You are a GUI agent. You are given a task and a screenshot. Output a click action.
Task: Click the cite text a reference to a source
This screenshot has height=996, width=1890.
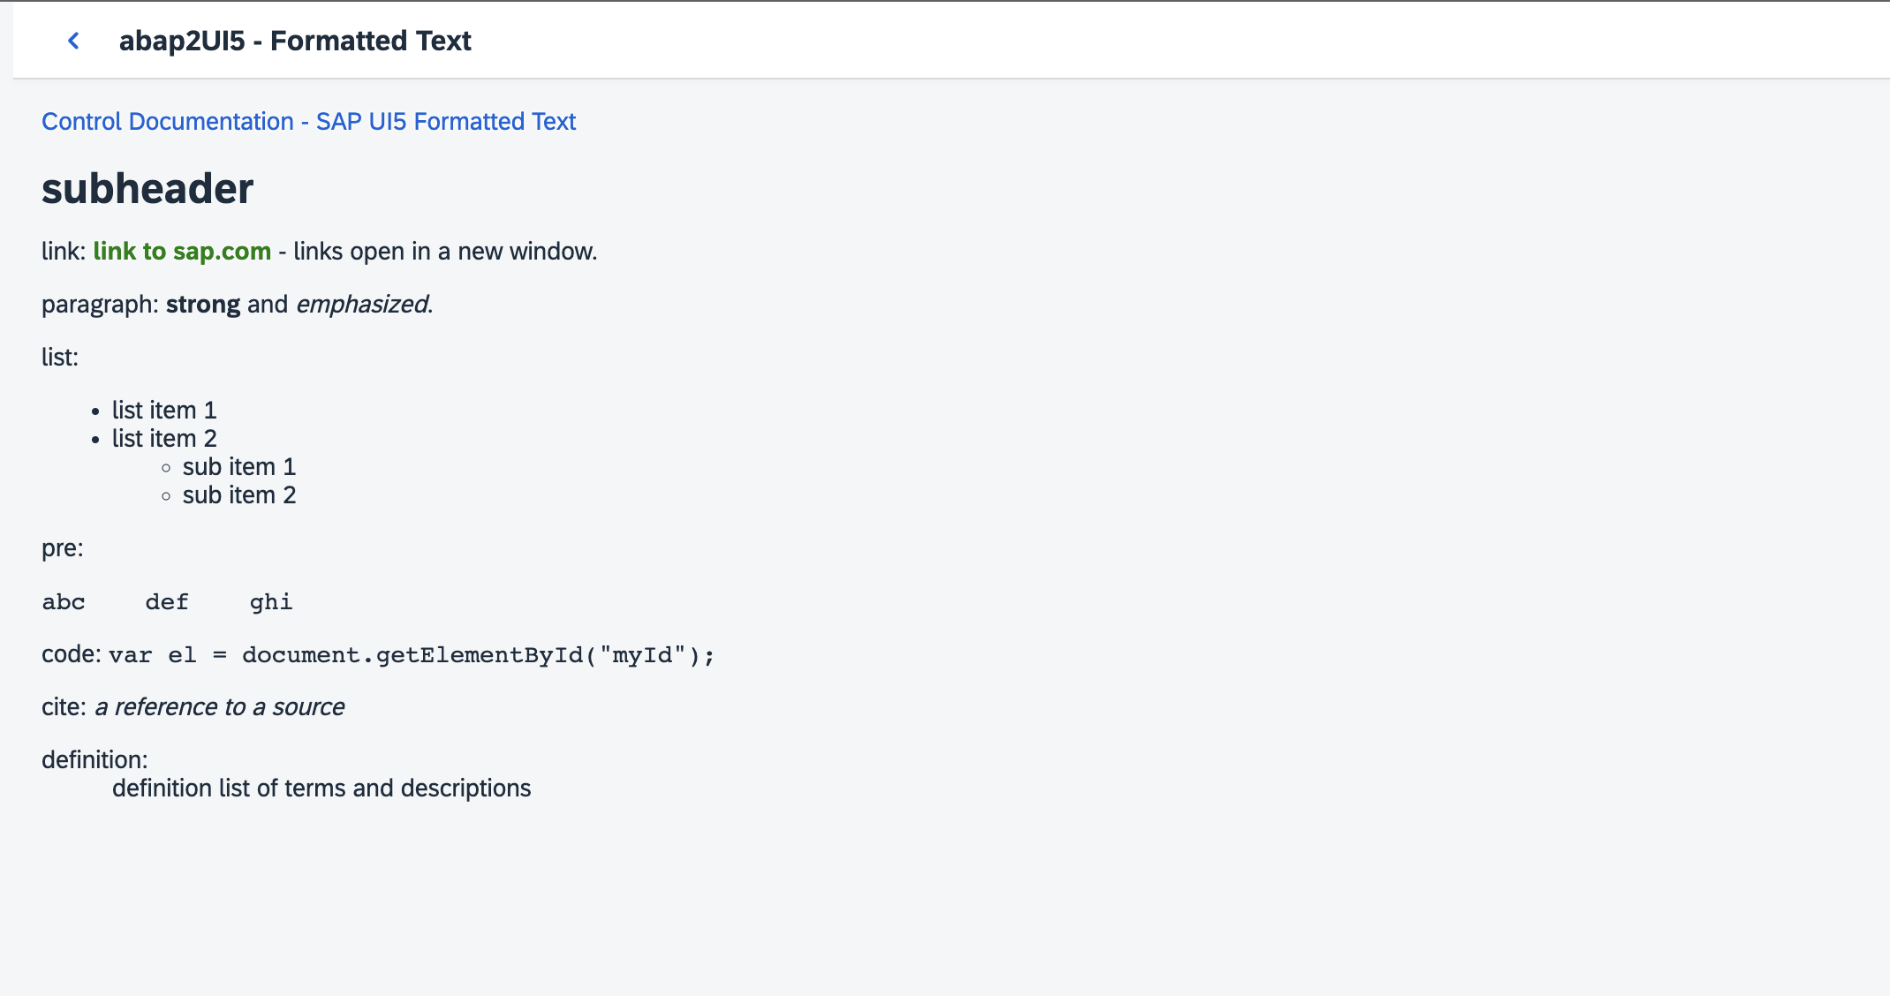coord(218,706)
